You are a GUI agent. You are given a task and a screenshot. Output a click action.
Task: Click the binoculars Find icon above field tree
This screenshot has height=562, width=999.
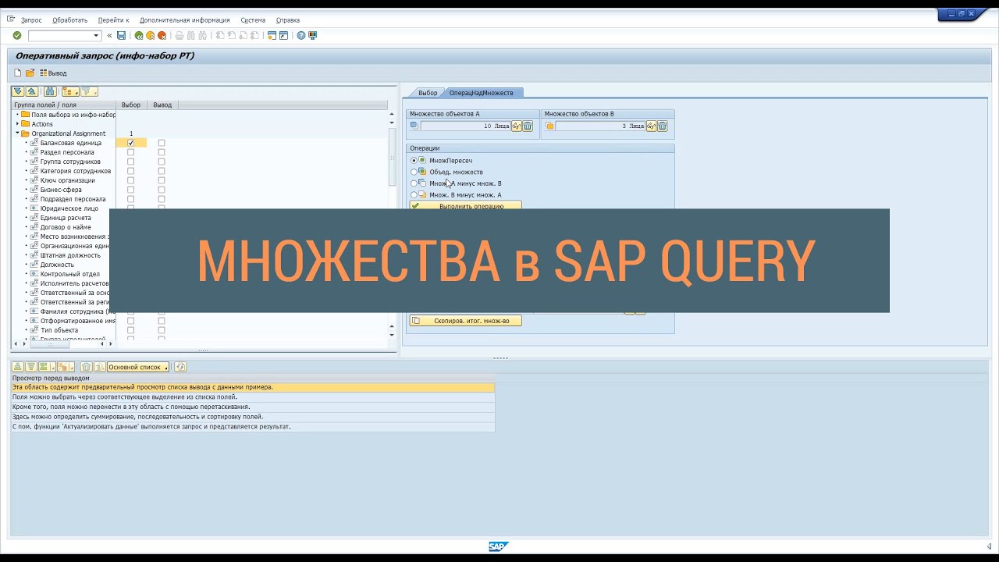click(50, 91)
